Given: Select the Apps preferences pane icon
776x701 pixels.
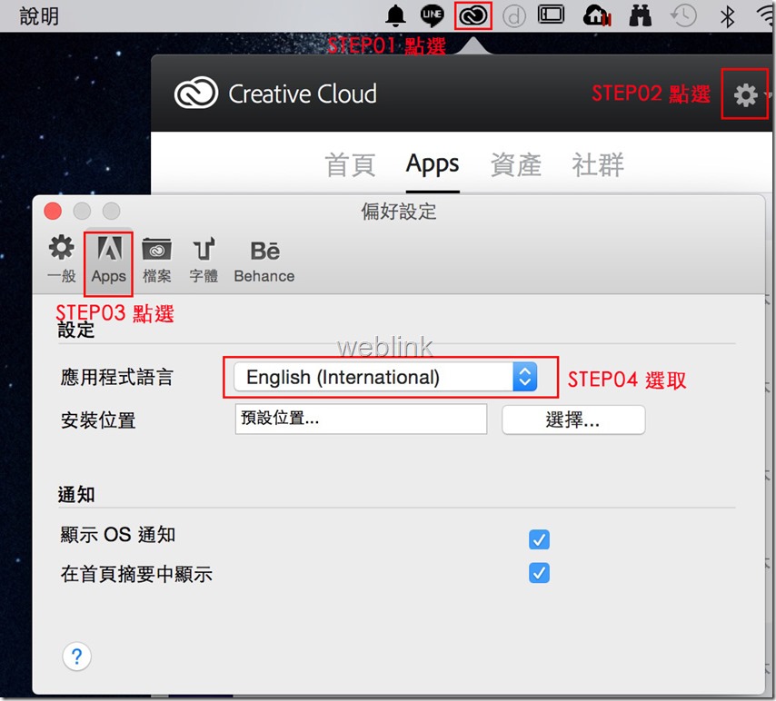Looking at the screenshot, I should 109,260.
